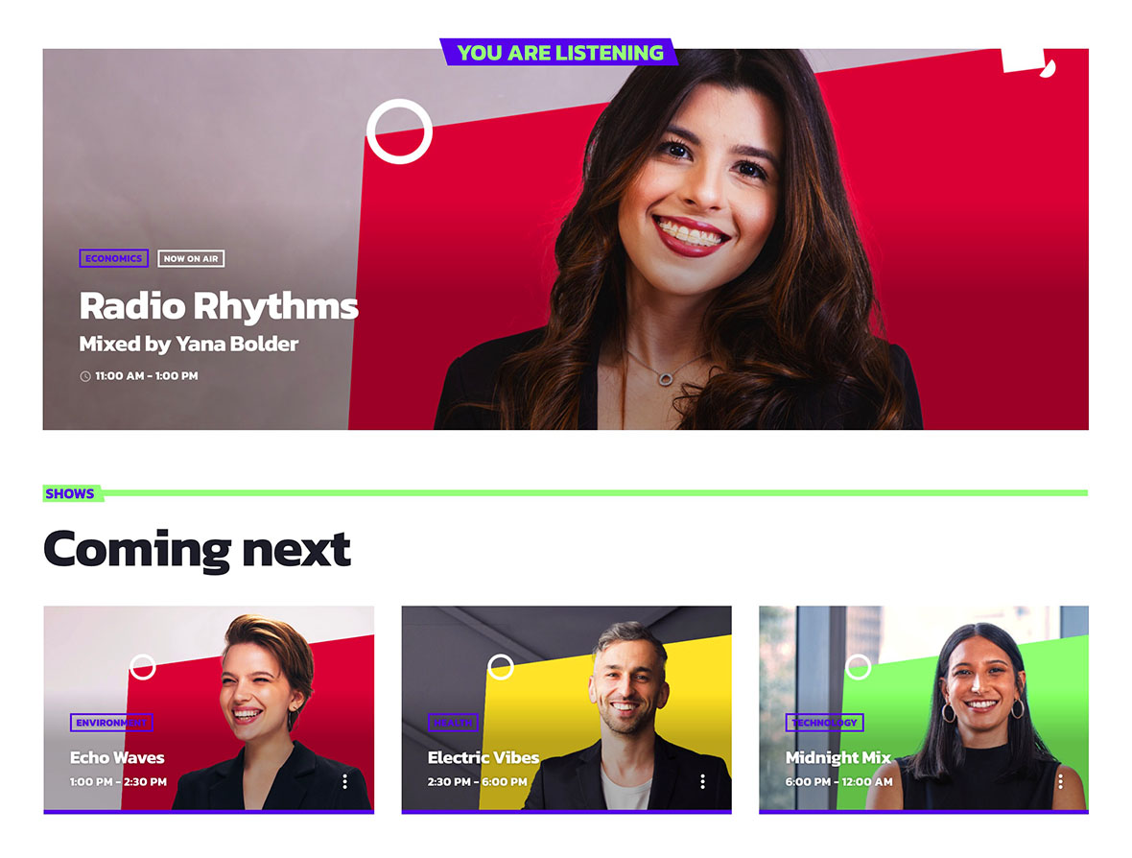Open the Echo Waves three-dot menu
Viewport: 1132px width, 858px height.
(x=345, y=781)
